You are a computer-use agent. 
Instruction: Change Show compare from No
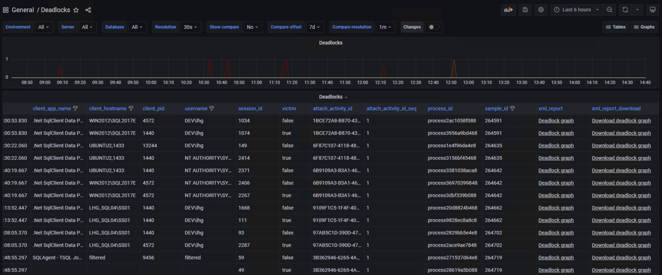click(x=253, y=27)
